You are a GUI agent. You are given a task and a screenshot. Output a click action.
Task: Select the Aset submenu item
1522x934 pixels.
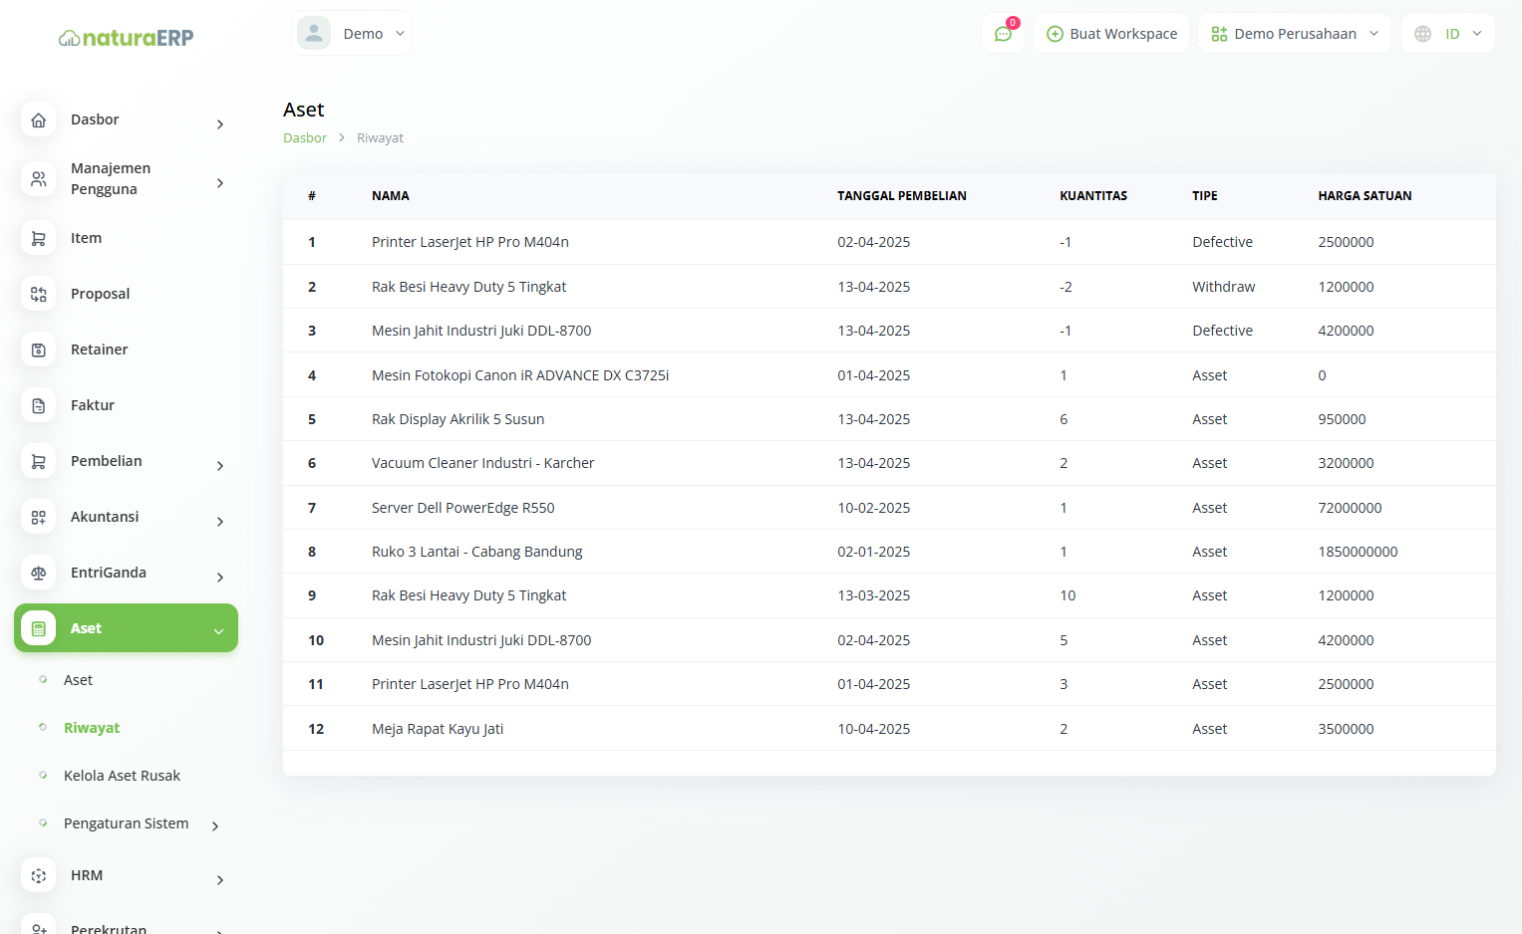[x=78, y=680]
